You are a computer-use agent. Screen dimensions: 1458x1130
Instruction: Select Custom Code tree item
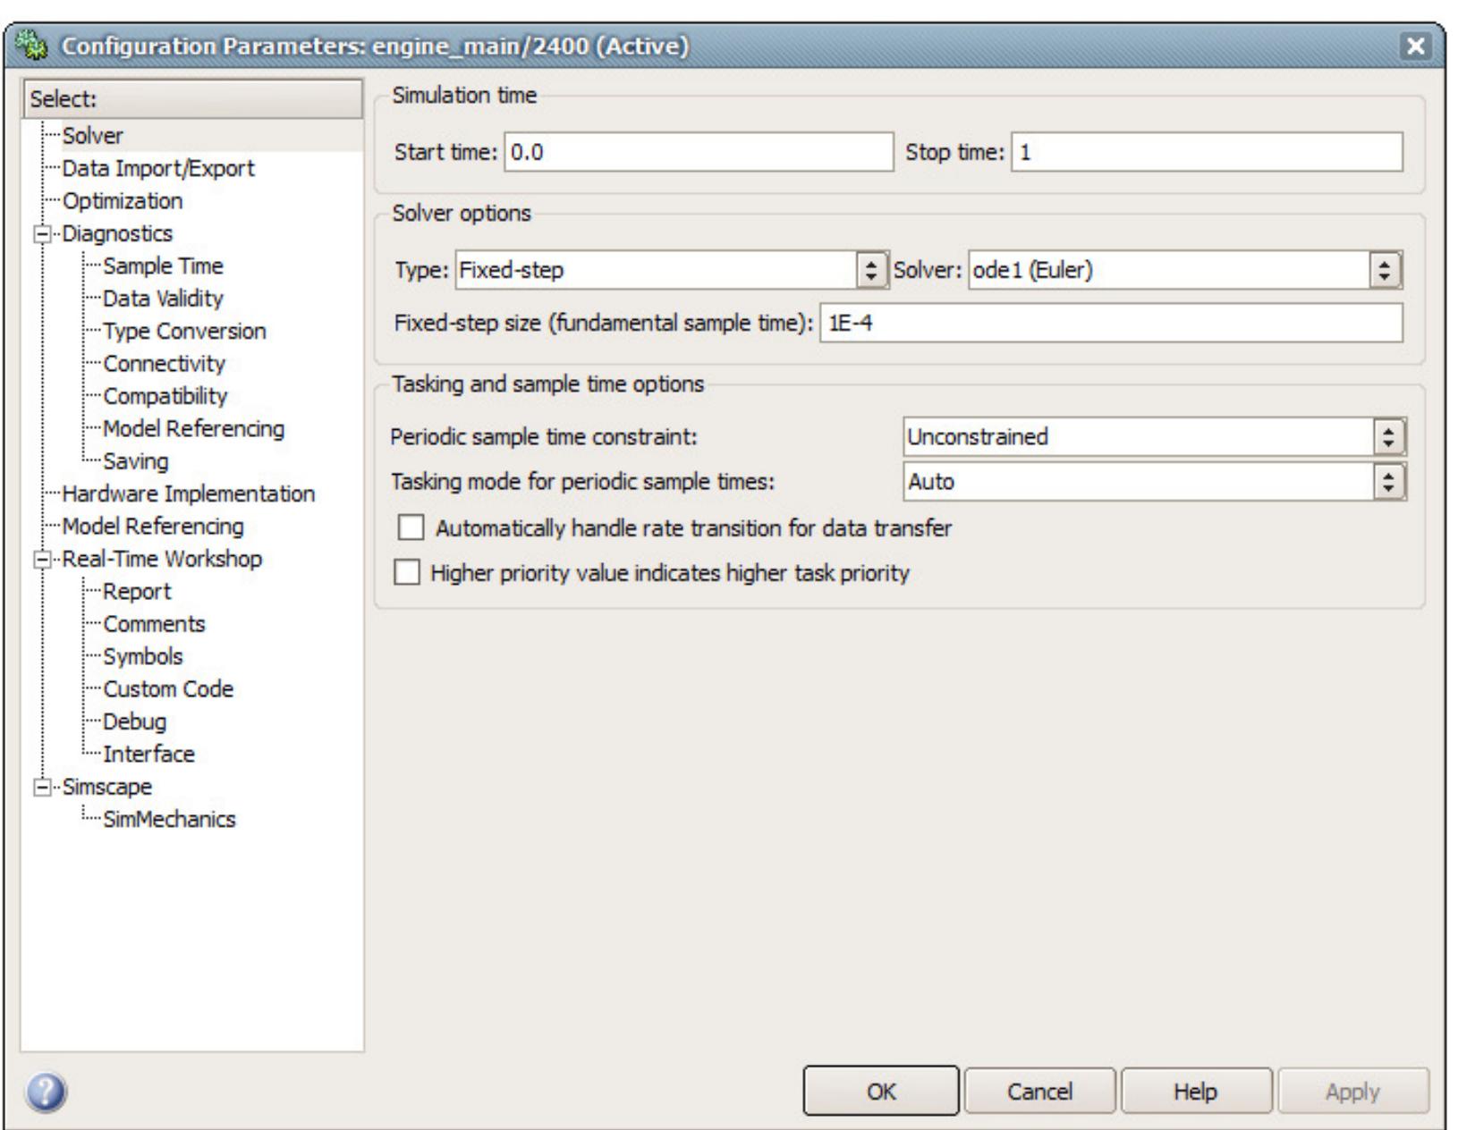168,688
